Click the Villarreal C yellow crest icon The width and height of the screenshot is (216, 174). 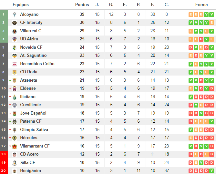tap(15, 31)
